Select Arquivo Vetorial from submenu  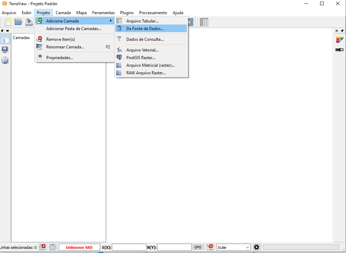[x=151, y=50]
